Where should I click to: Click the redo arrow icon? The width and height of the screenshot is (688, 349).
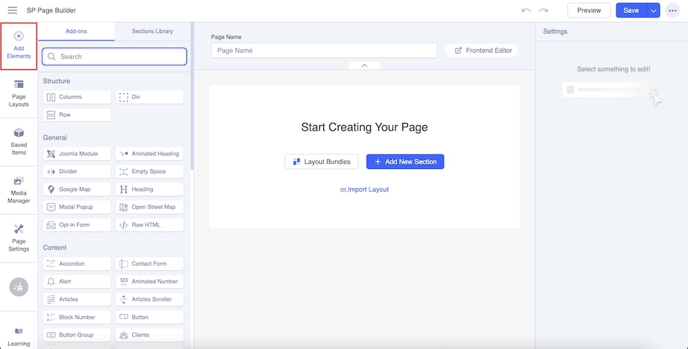[x=544, y=10]
